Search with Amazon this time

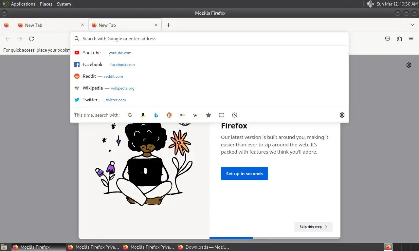pyautogui.click(x=143, y=115)
